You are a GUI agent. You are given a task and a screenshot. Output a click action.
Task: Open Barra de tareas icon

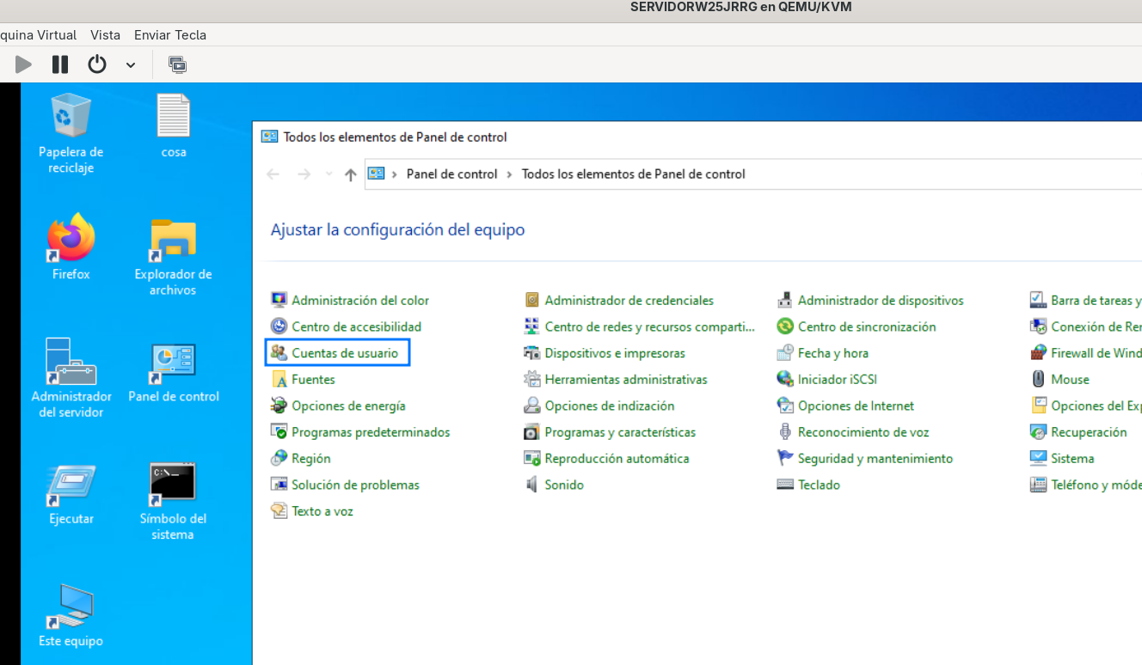click(x=1038, y=300)
